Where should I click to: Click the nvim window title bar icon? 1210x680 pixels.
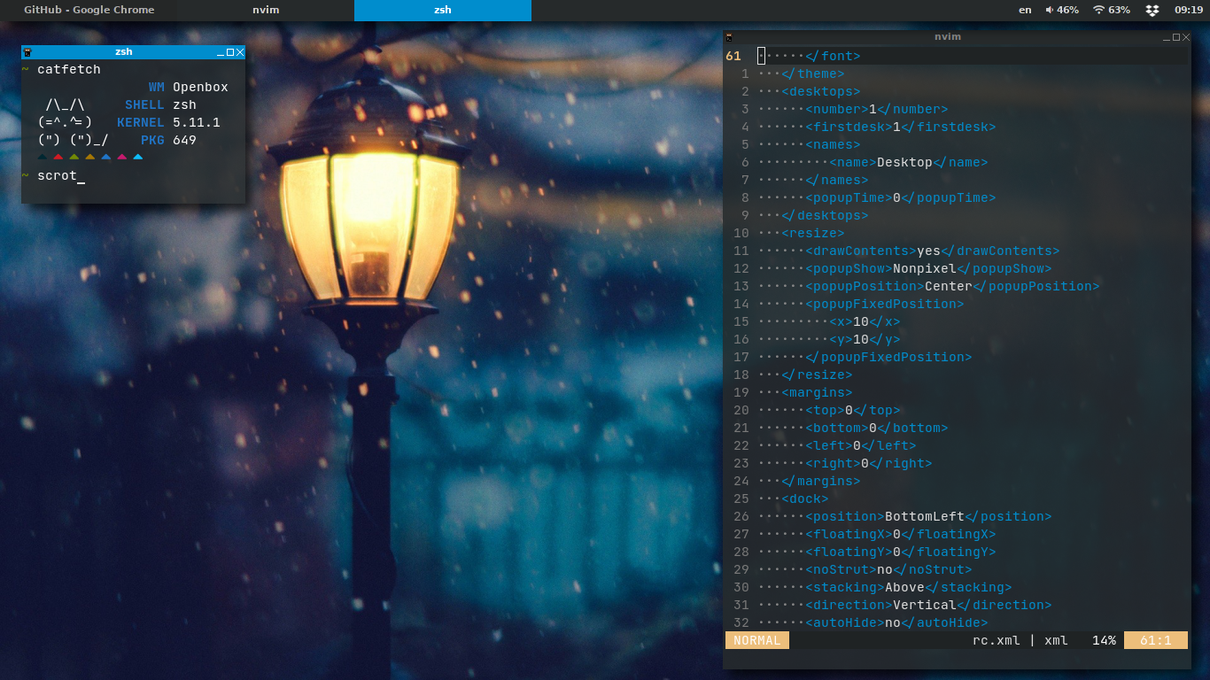[729, 37]
